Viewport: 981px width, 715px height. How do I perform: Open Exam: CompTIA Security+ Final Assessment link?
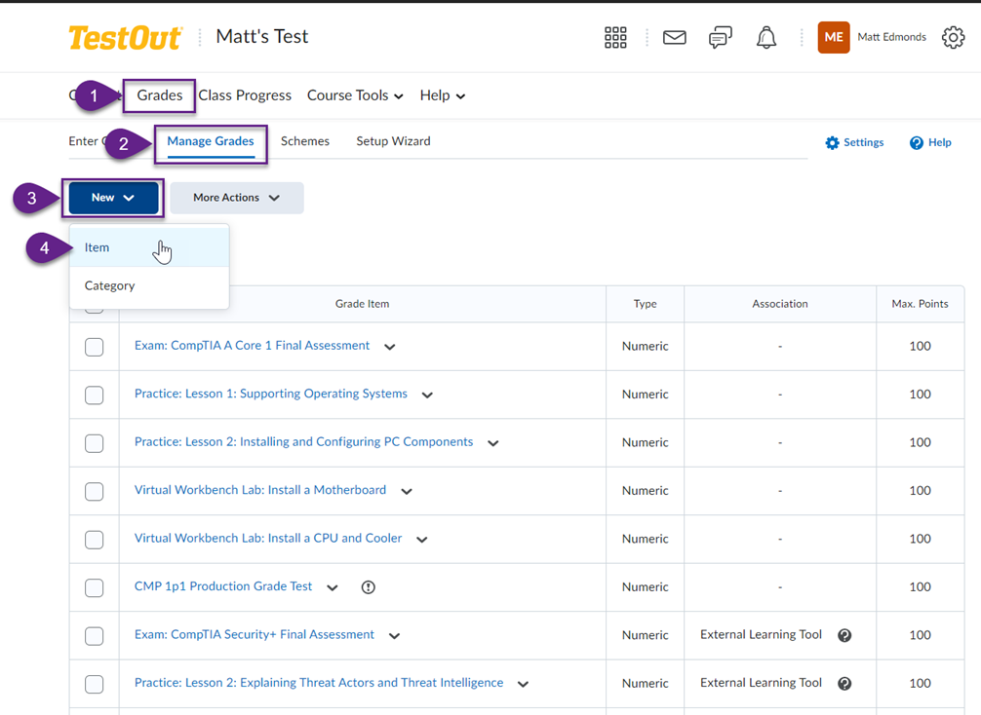255,634
